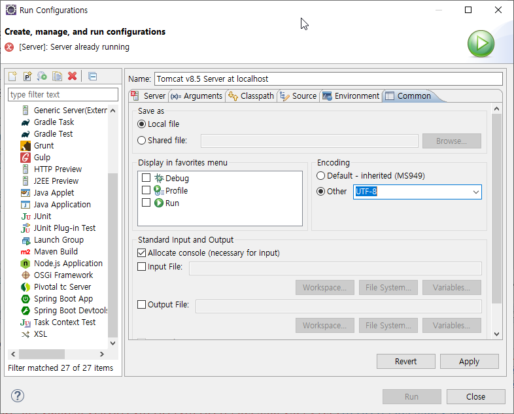Delete selected configuration with red X icon
Image resolution: width=514 pixels, height=414 pixels.
(x=73, y=76)
